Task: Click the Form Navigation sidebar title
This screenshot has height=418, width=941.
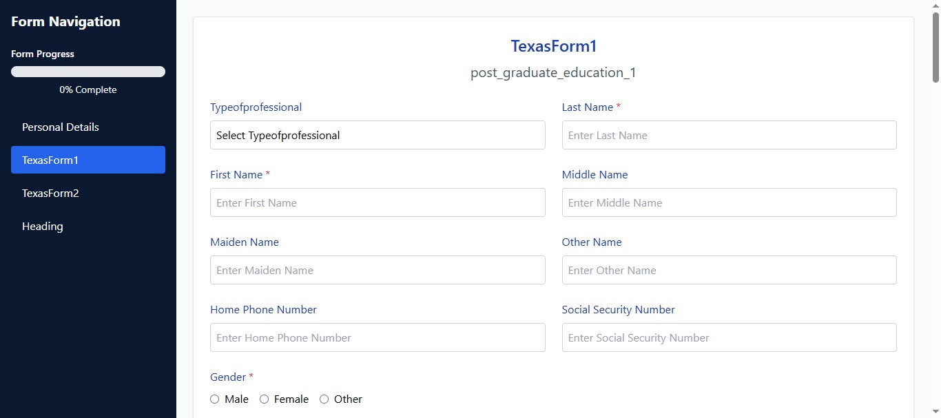Action: click(x=65, y=21)
